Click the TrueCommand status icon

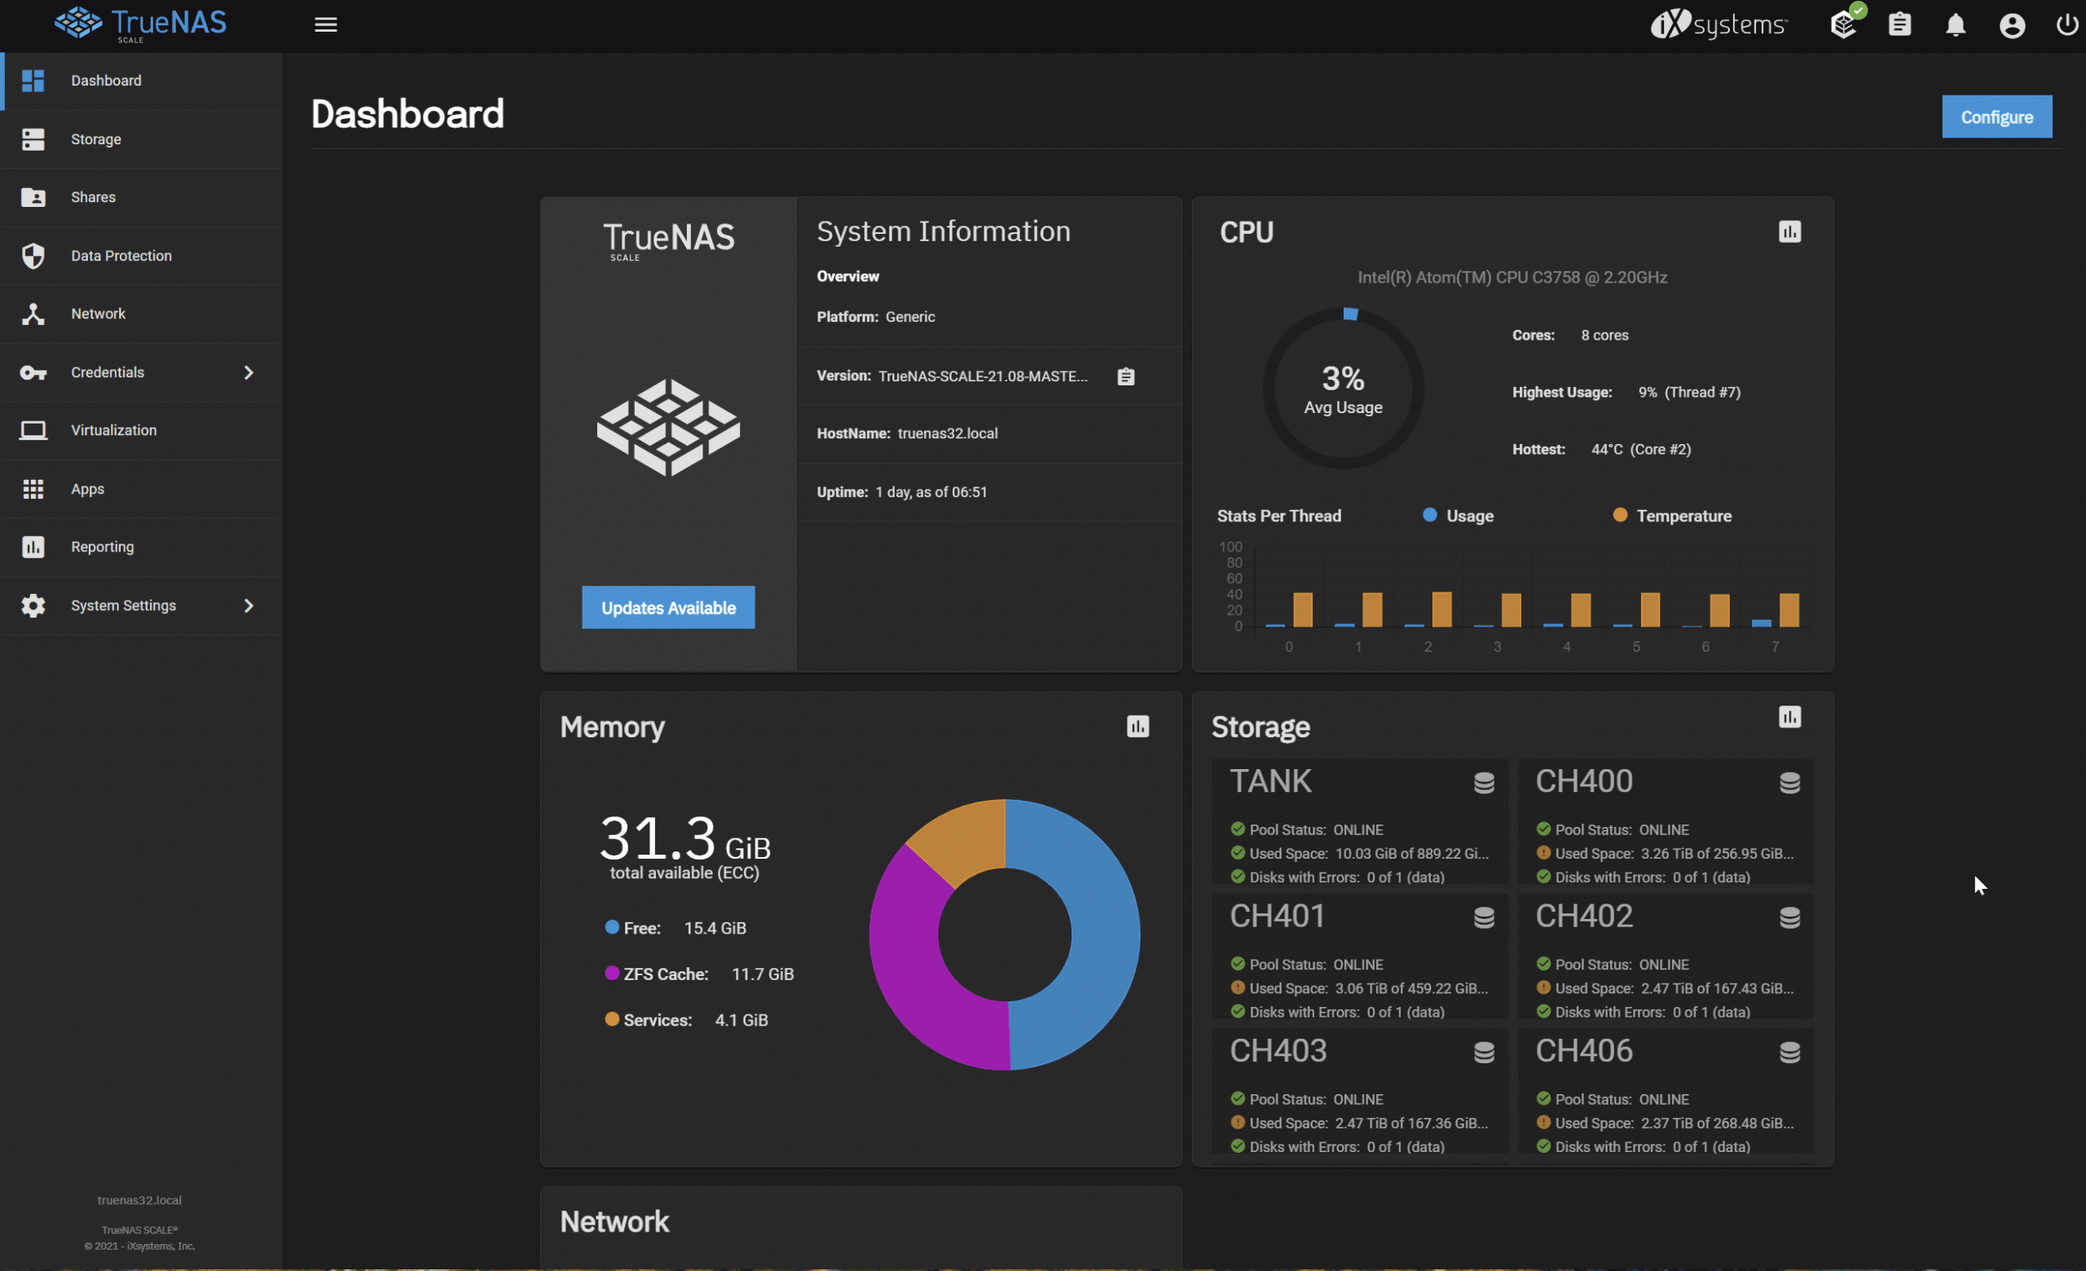click(x=1844, y=24)
